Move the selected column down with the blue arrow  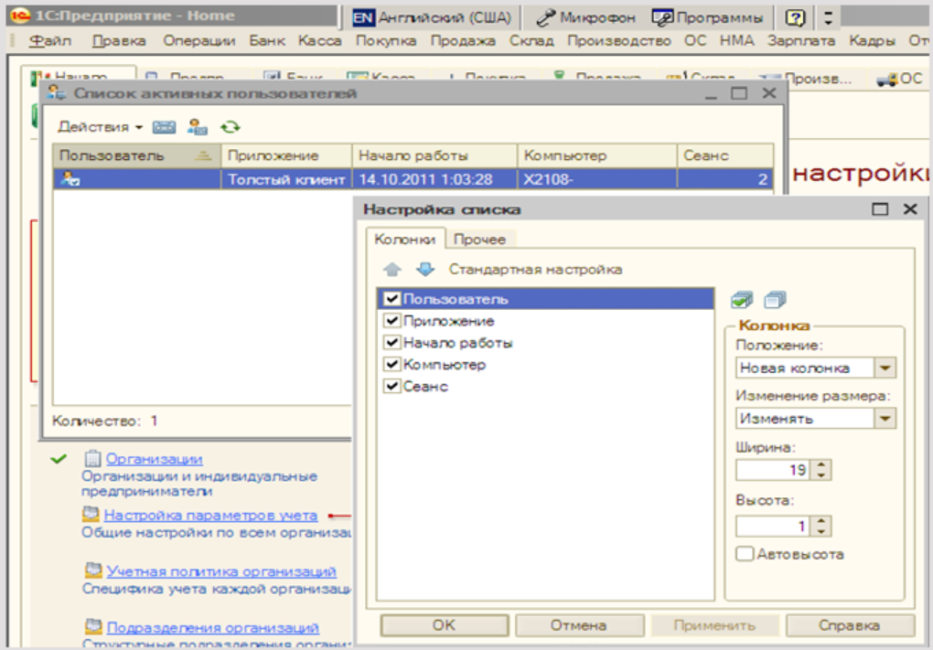point(424,270)
